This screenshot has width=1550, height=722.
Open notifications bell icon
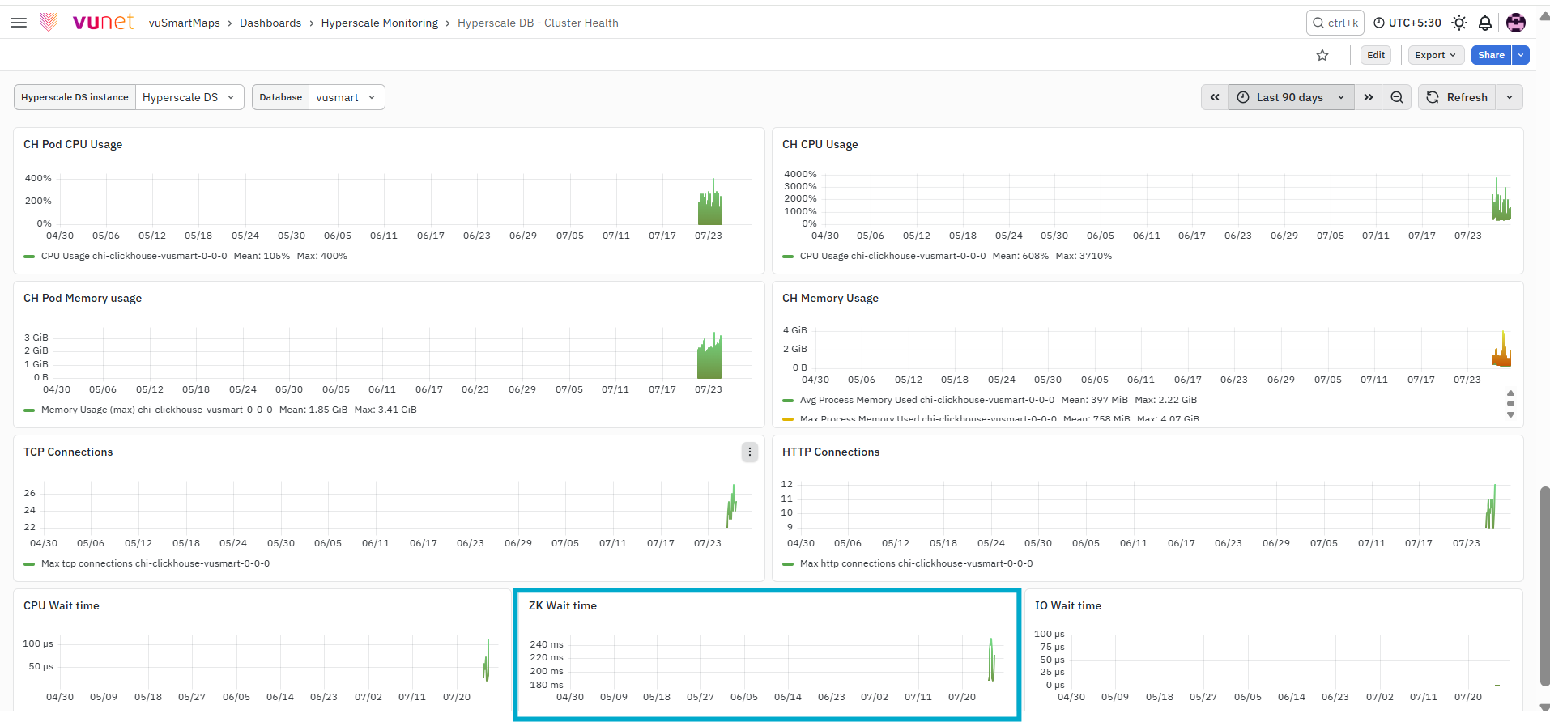pyautogui.click(x=1485, y=23)
